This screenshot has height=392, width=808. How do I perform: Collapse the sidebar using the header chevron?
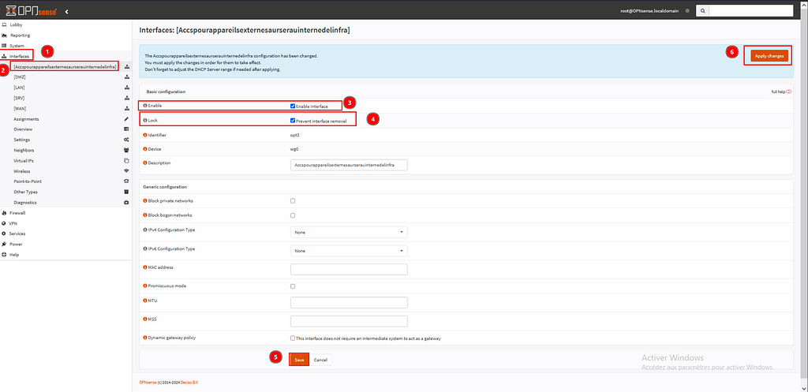66,11
